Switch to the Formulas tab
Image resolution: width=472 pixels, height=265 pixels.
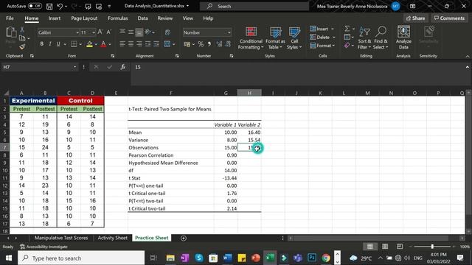point(118,18)
